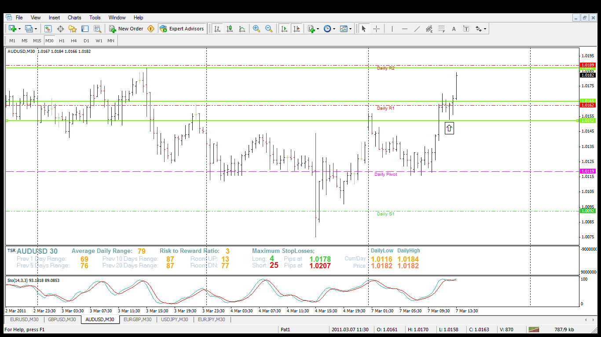The height and width of the screenshot is (337, 601).
Task: Switch to the USDJPY,M30 chart tab
Action: tap(175, 319)
